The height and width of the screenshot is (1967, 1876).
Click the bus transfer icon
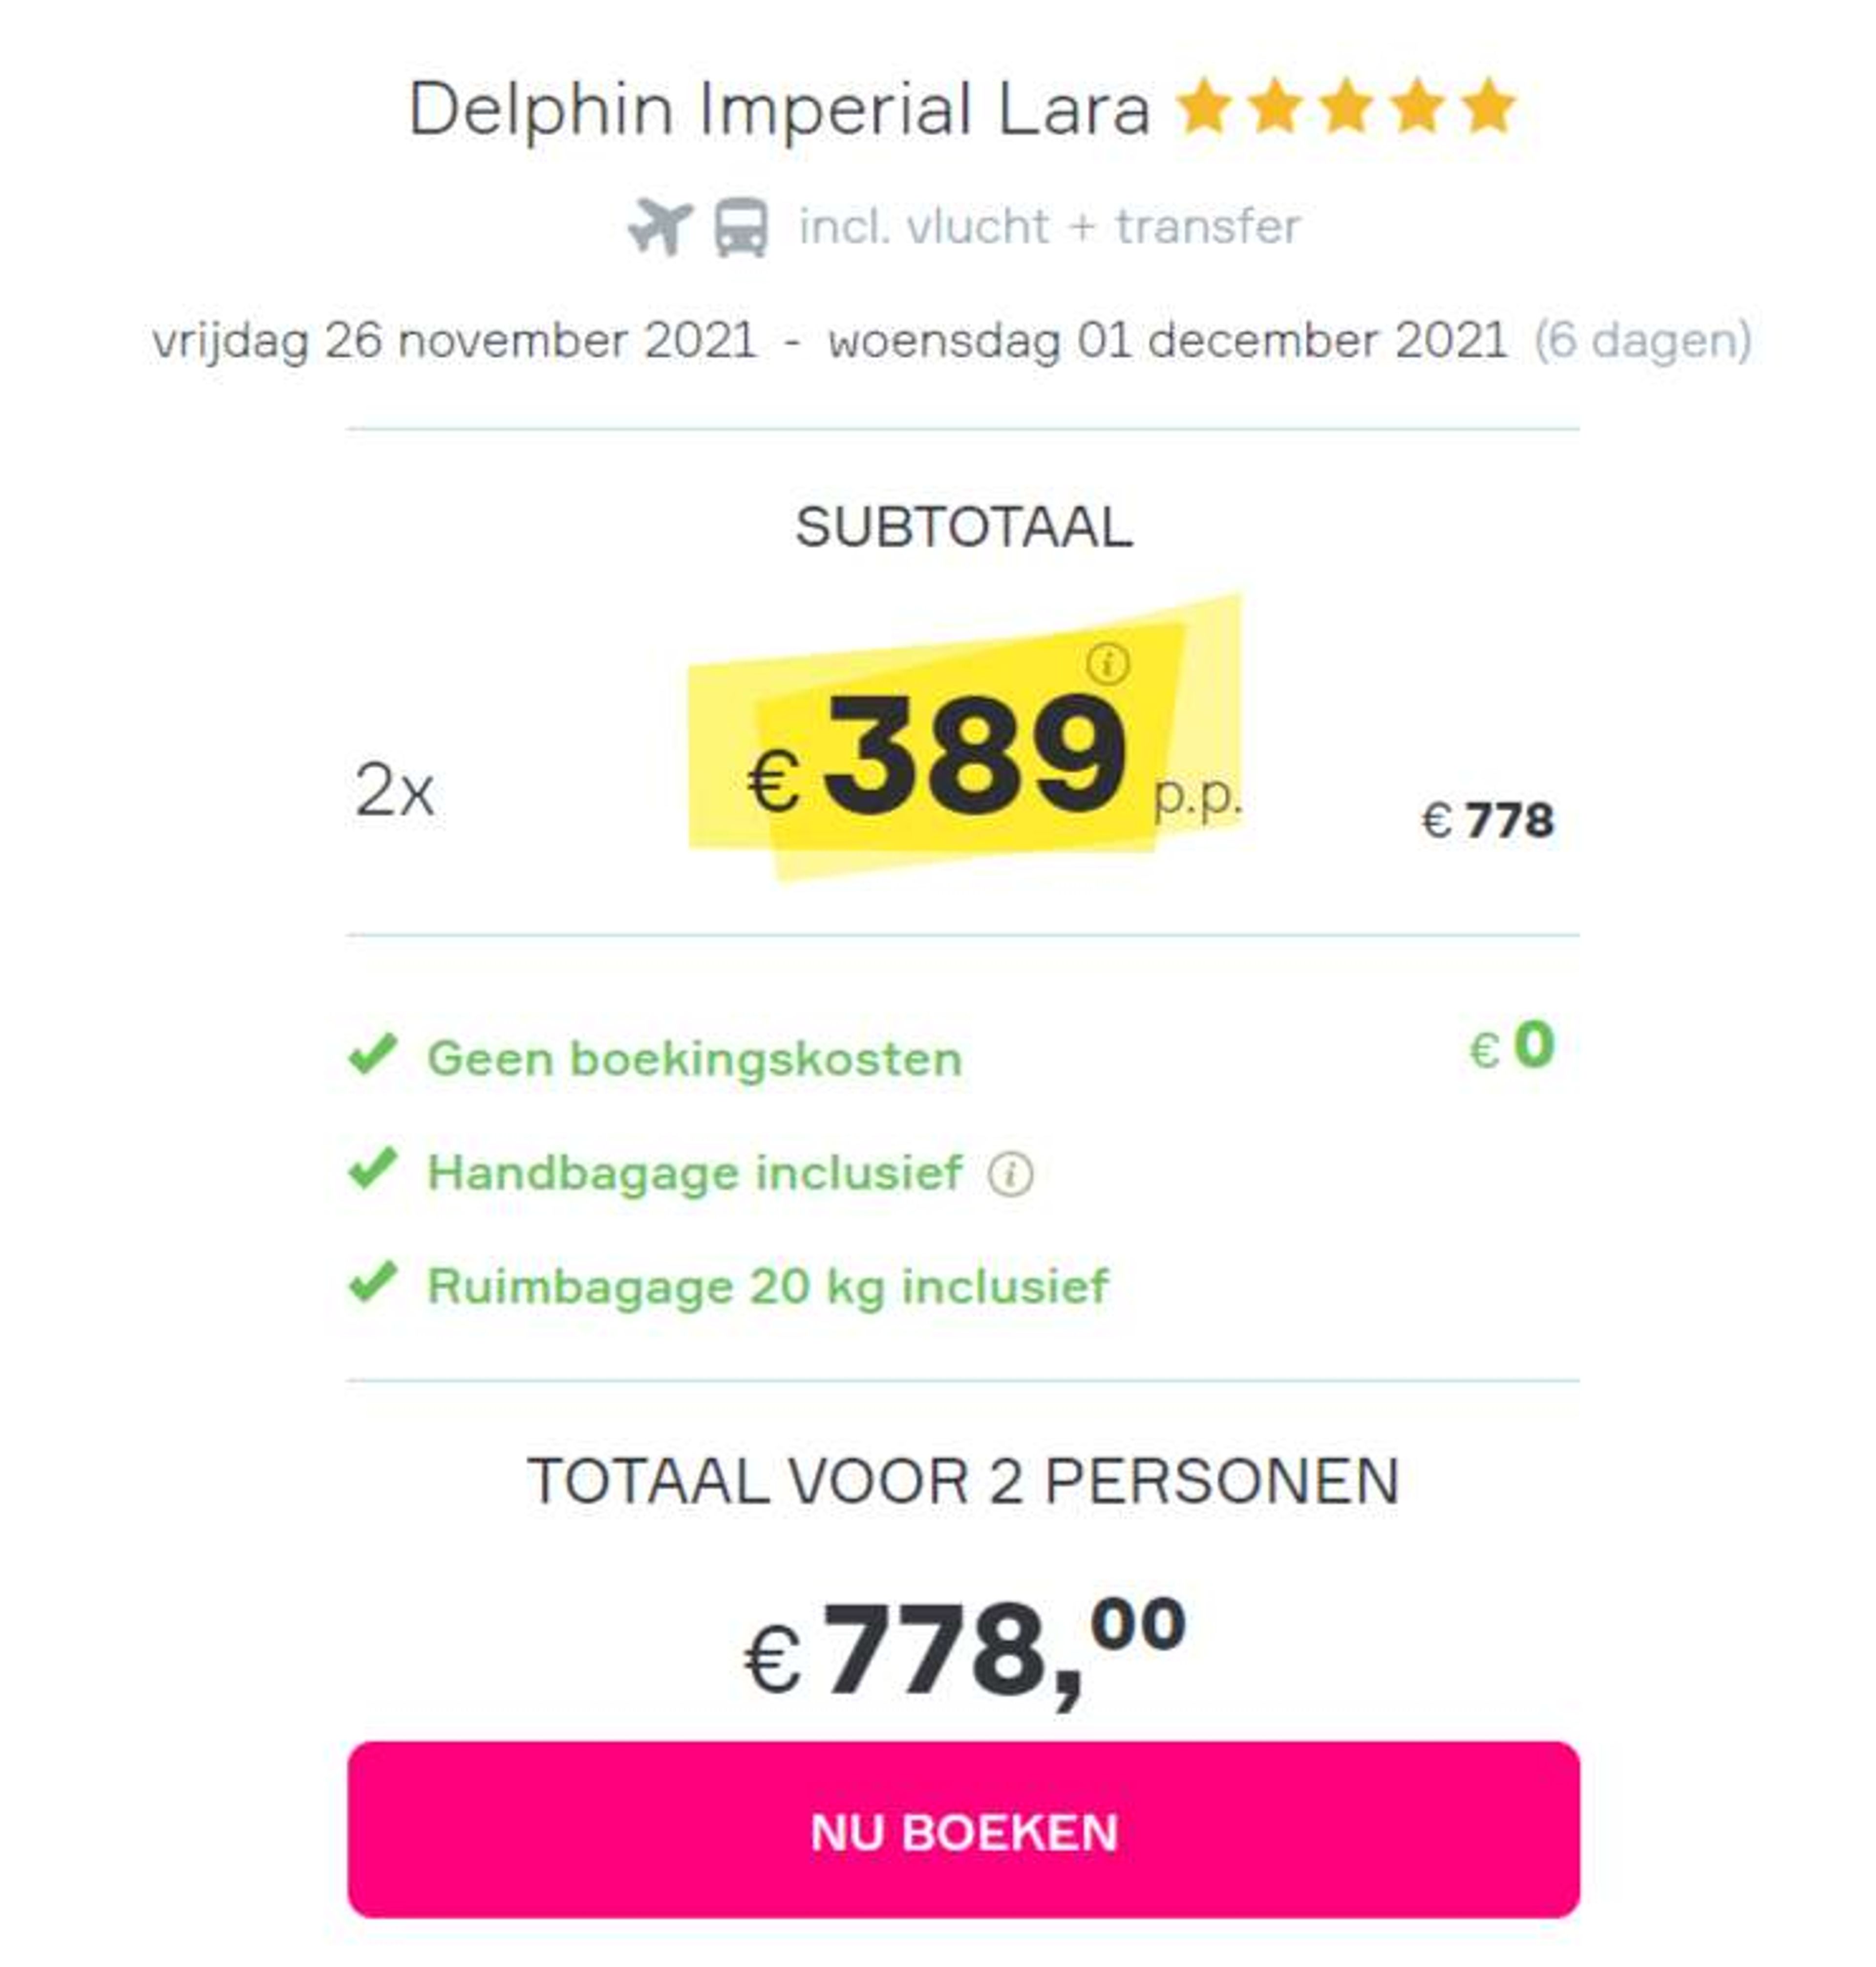pos(741,228)
